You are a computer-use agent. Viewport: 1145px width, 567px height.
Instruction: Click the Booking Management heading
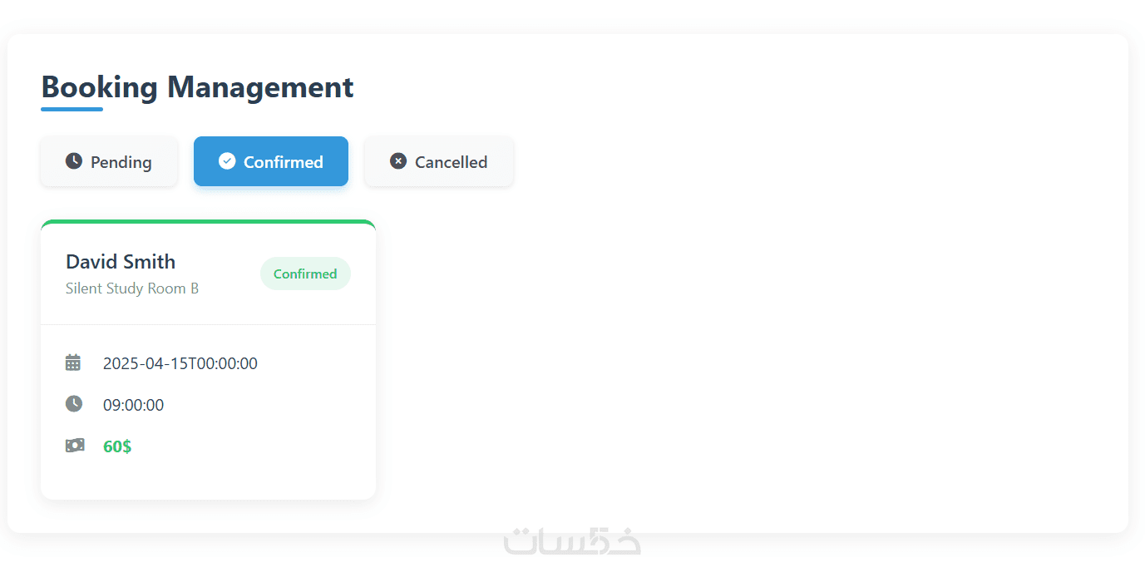pos(197,86)
